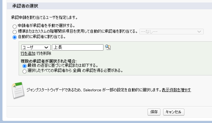Click the 行を削除 link
Viewport: 212px width, 123px height.
[44, 53]
